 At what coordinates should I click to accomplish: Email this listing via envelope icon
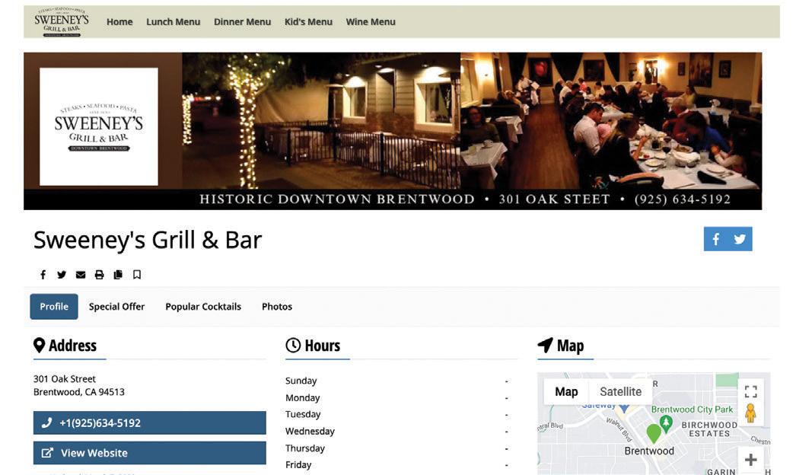click(80, 275)
